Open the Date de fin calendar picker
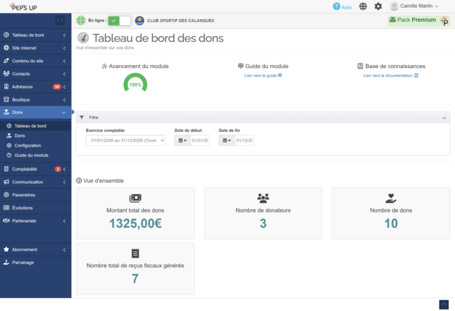The height and width of the screenshot is (311, 455). tap(227, 141)
